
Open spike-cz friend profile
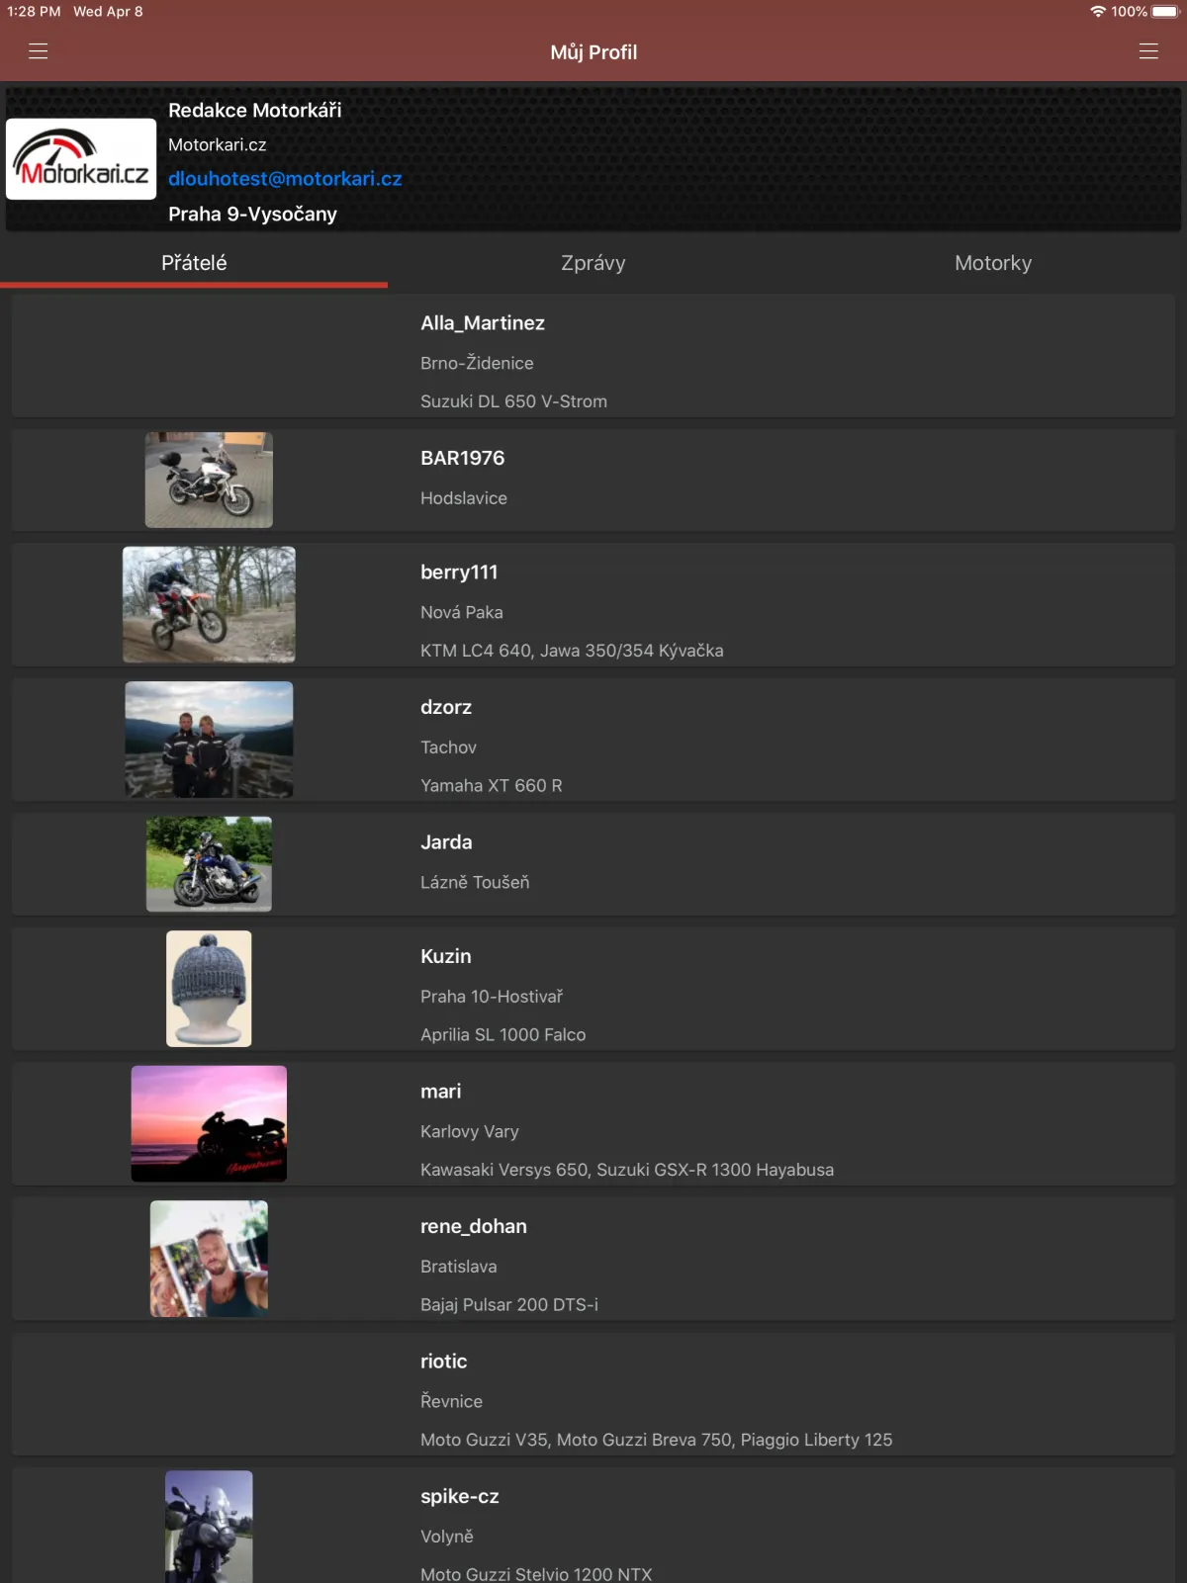593,1526
